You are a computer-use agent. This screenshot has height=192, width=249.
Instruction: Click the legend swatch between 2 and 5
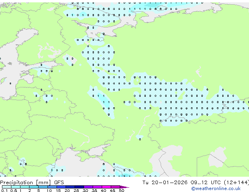click(34, 187)
